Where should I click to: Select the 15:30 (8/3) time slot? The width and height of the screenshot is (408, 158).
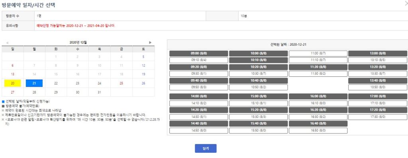pyautogui.click(x=258, y=117)
